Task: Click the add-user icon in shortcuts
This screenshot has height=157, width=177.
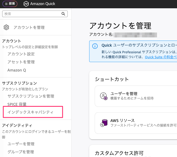Action: click(104, 96)
